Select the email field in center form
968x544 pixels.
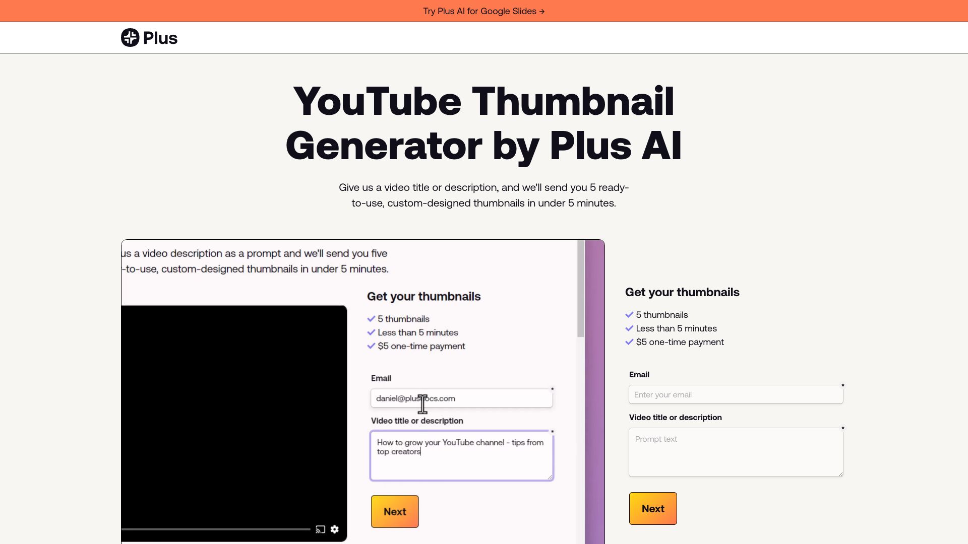[x=461, y=398]
